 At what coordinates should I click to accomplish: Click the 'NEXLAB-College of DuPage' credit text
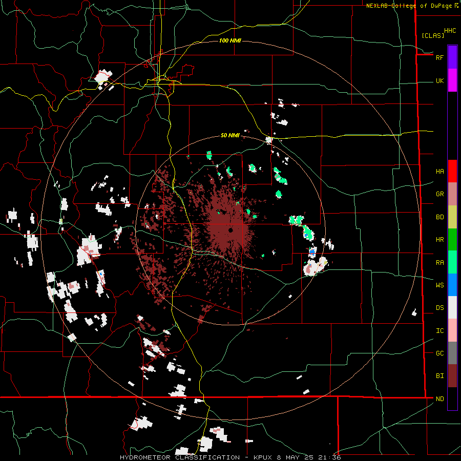(409, 6)
